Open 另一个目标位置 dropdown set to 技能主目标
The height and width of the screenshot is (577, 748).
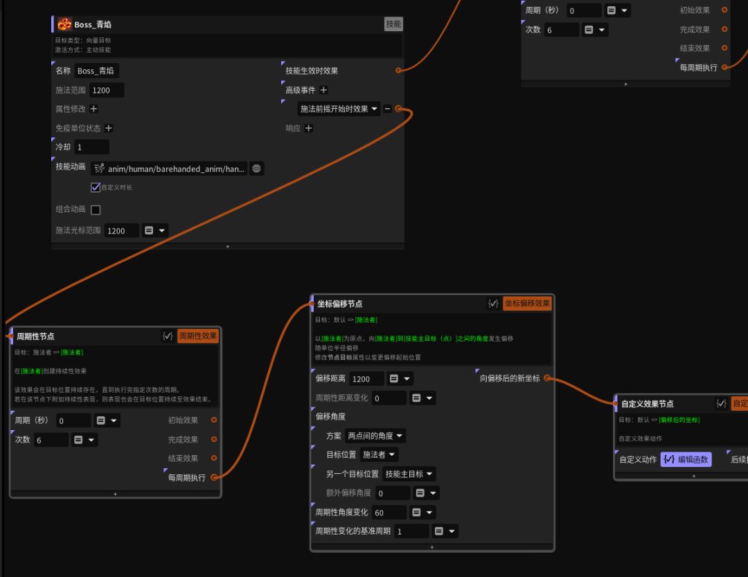coord(409,474)
